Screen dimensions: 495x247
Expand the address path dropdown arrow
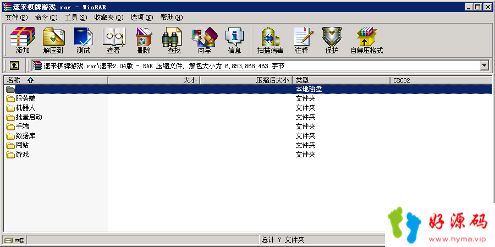pyautogui.click(x=484, y=65)
